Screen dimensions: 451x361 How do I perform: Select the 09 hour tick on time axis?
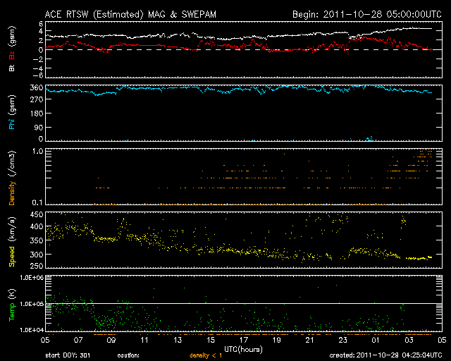(x=111, y=340)
